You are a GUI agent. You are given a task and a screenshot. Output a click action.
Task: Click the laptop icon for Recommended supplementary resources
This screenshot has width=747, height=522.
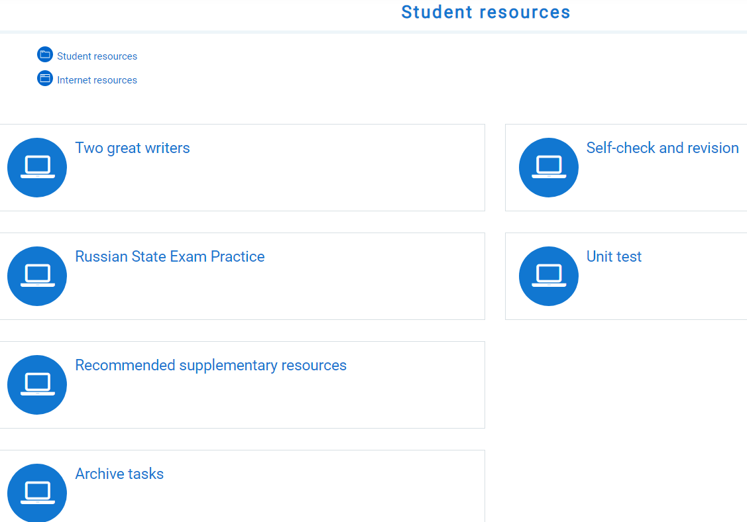click(36, 384)
